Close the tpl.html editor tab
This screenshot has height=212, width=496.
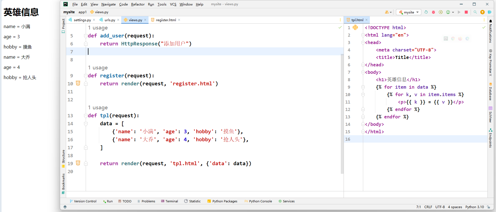pos(366,20)
